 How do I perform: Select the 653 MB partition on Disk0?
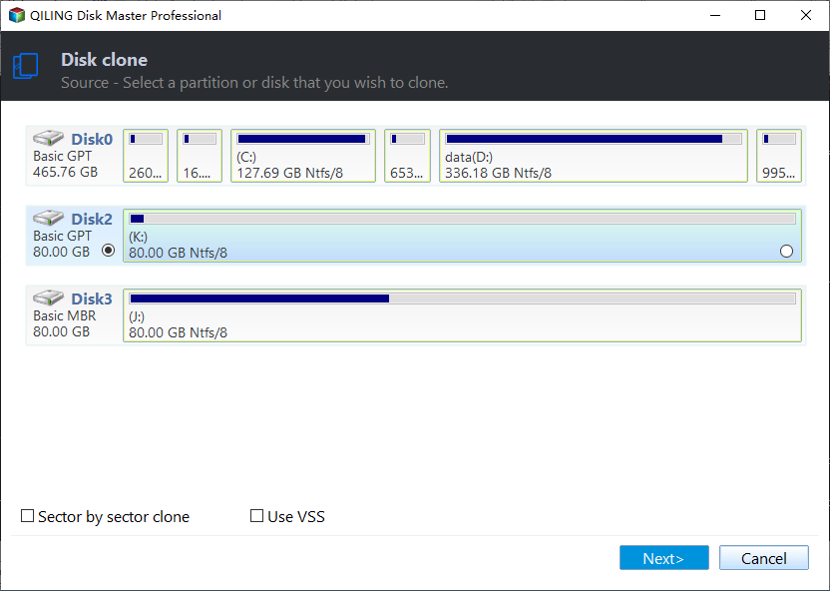coord(408,156)
